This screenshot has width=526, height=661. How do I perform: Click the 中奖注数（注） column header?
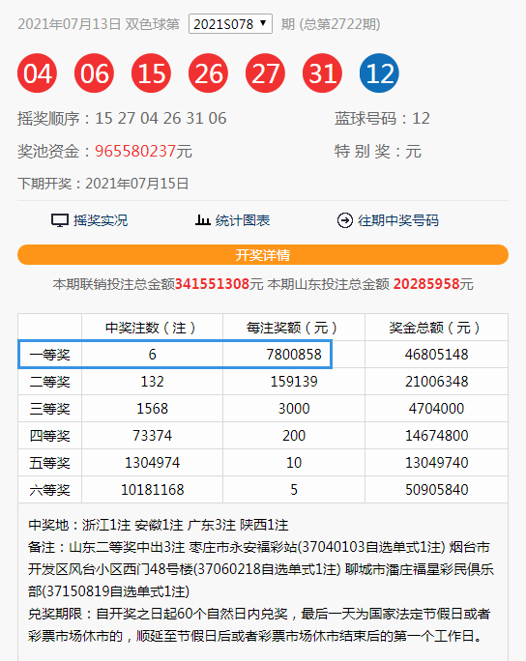tap(152, 328)
